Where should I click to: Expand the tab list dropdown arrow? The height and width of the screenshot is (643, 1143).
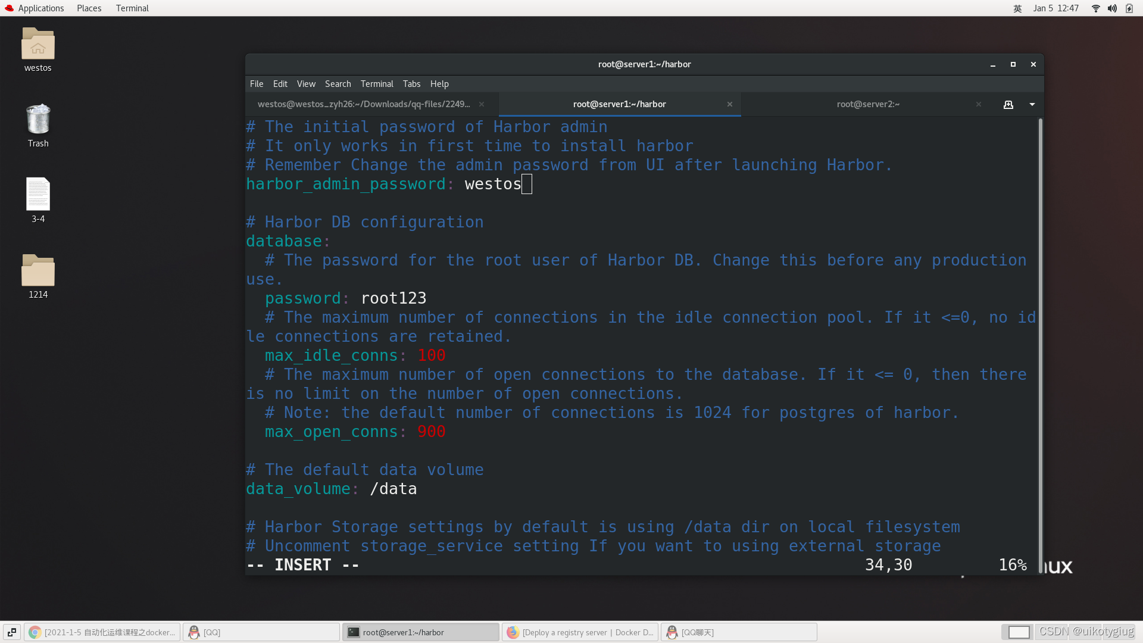point(1032,104)
